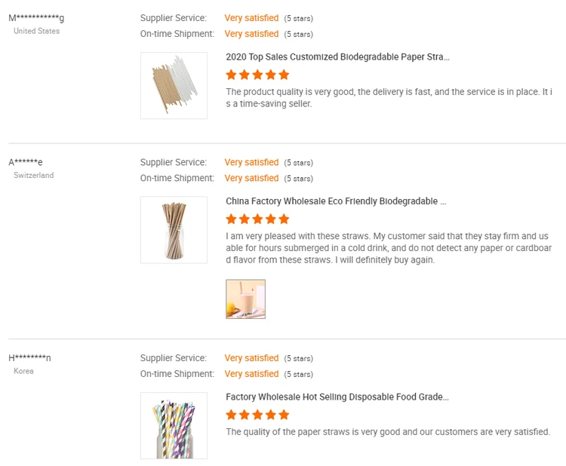Click Supplier Service 'Very satisfied' for the United States review
Screen dimensions: 566x466
(x=251, y=18)
